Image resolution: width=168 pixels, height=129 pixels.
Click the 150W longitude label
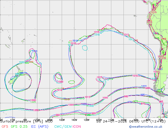pyautogui.click(x=62, y=120)
